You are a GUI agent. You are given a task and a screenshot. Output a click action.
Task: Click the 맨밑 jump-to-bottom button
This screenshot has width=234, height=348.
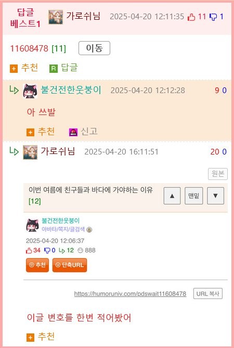point(193,196)
